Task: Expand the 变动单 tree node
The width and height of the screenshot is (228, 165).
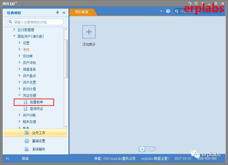Action: tap(19, 56)
